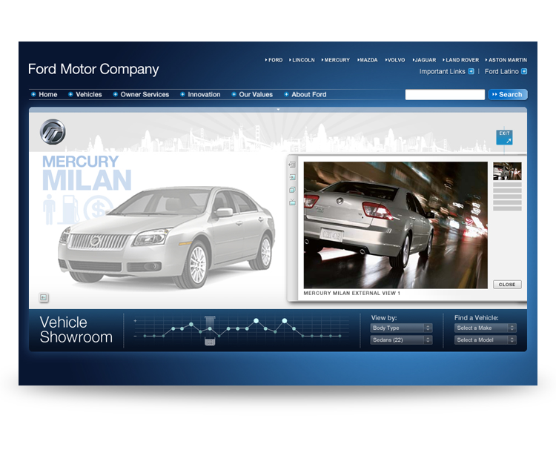
Task: Click the fuel pump icon
Action: pyautogui.click(x=69, y=209)
